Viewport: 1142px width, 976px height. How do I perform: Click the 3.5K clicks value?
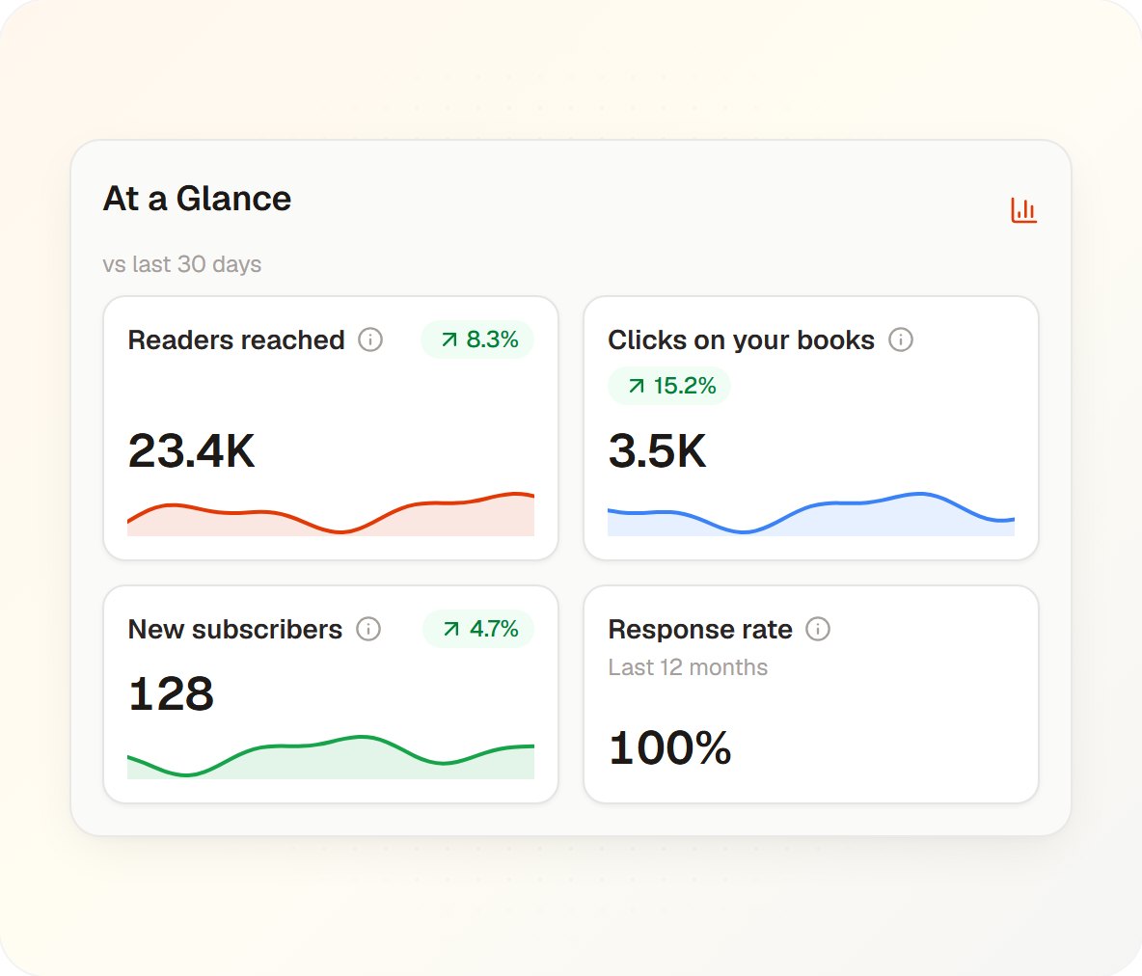[657, 450]
